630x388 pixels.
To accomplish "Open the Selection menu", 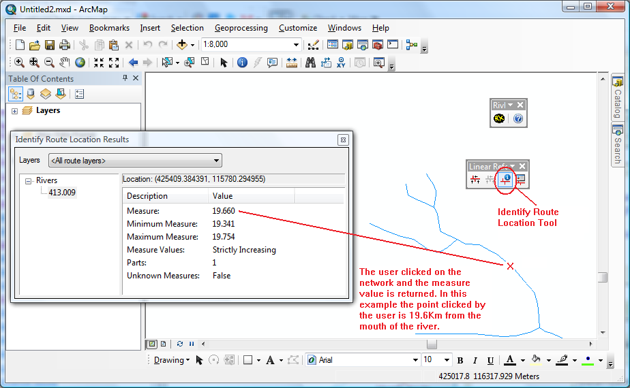I will [187, 28].
